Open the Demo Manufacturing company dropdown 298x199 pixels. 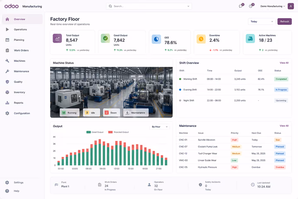273,6
